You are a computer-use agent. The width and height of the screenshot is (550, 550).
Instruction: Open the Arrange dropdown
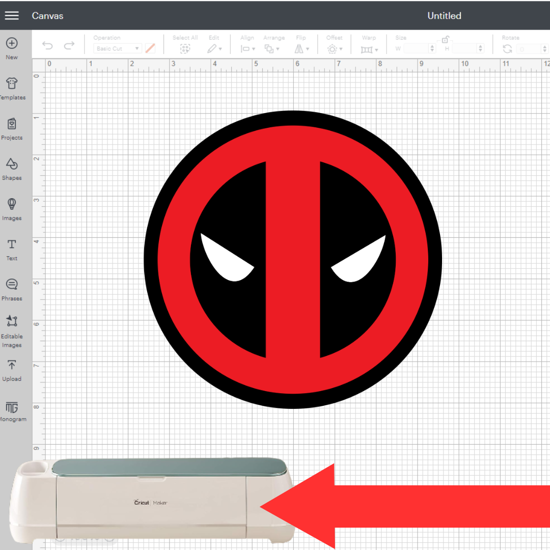click(x=272, y=49)
